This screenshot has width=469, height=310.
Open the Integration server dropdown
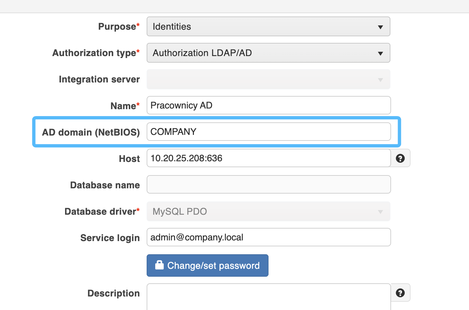tap(268, 79)
